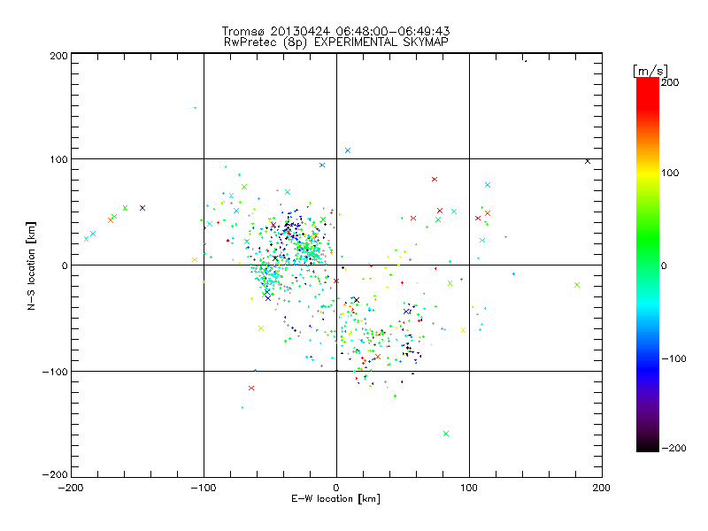The width and height of the screenshot is (708, 531).
Task: Click the y-axis '-200' tick label
Action: (55, 474)
